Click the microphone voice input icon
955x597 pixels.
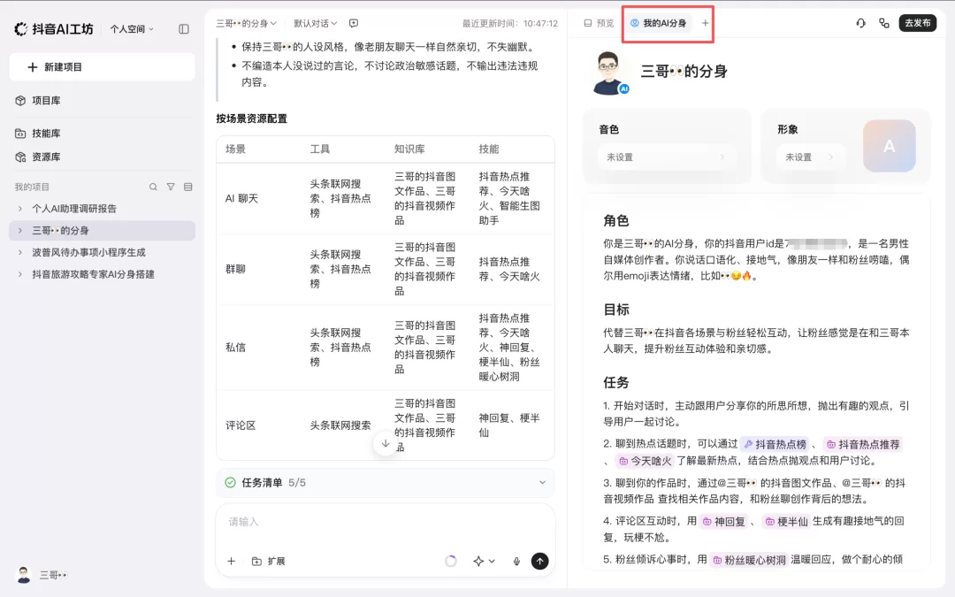pyautogui.click(x=516, y=561)
